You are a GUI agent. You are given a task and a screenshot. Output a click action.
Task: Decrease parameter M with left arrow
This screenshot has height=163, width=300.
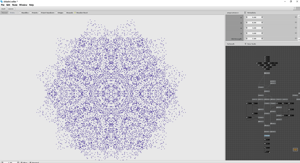coord(246,28)
